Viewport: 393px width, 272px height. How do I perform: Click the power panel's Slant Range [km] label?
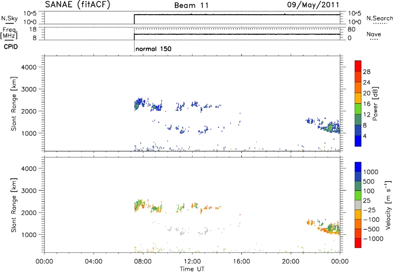tap(14, 104)
